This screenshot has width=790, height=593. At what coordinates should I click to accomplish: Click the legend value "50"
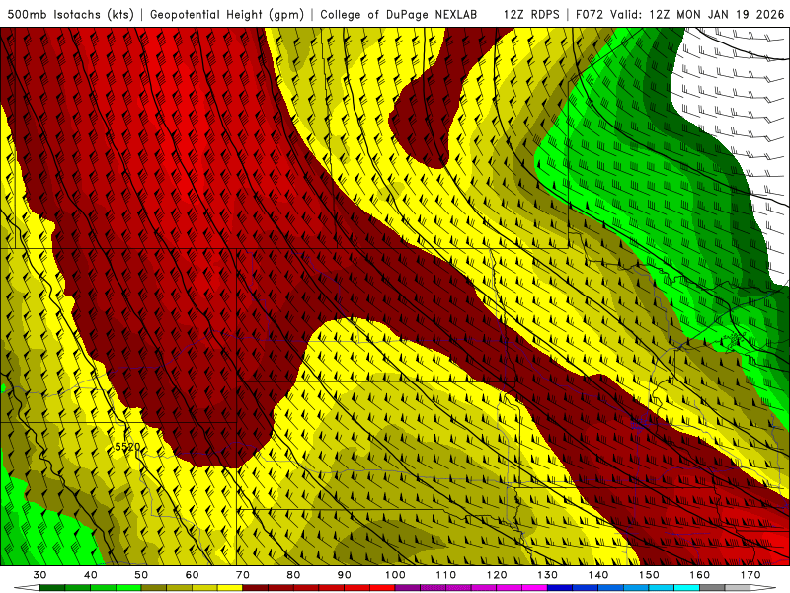pyautogui.click(x=141, y=575)
